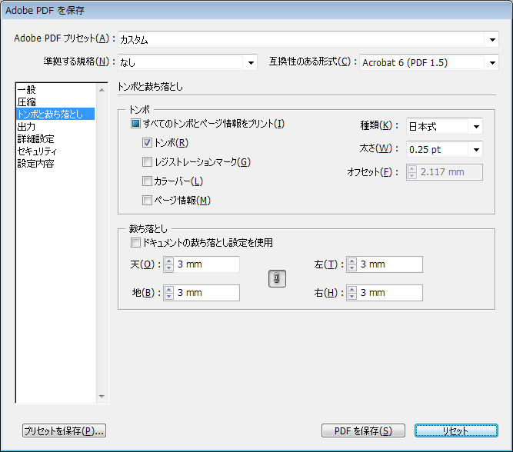
Task: Select 圧縮 in the category list
Action: [x=55, y=101]
